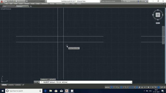Click the A360 connect icon in title bar

141,1
